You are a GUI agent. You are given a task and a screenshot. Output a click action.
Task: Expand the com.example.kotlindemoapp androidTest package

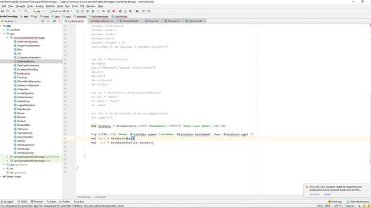point(8,157)
